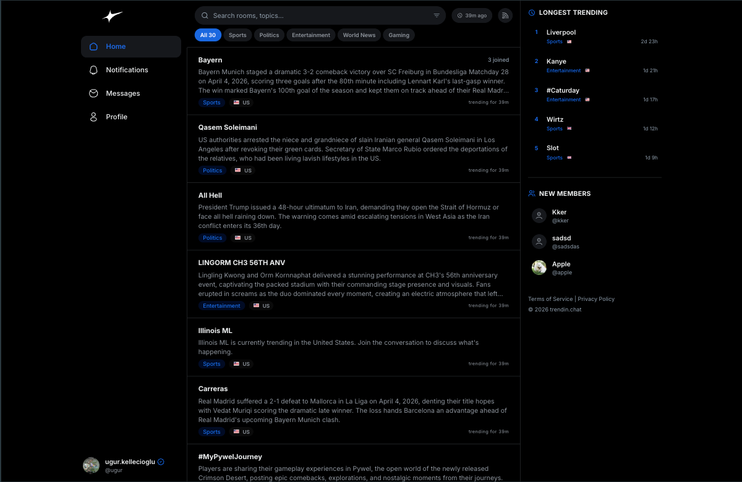Click Sports tag on Carreras post

[x=211, y=432]
